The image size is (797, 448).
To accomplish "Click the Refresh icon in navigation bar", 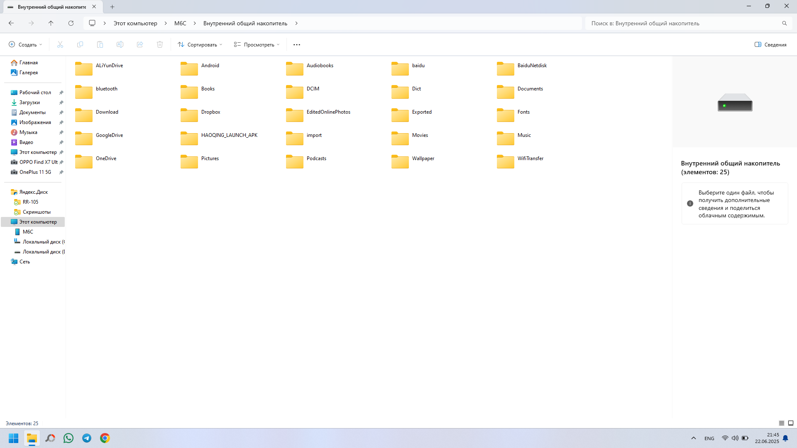I will coord(71,23).
